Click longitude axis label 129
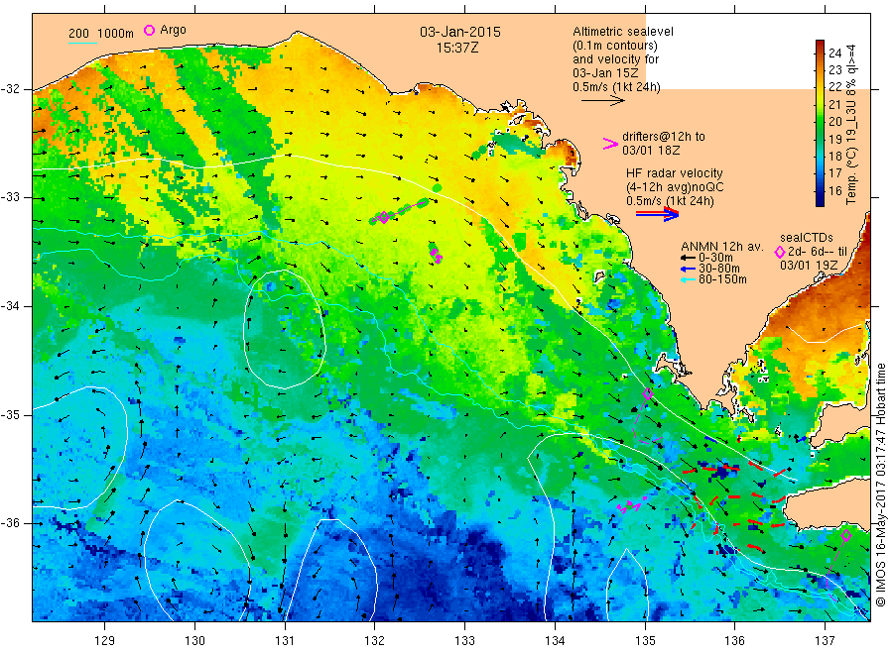 [x=105, y=641]
